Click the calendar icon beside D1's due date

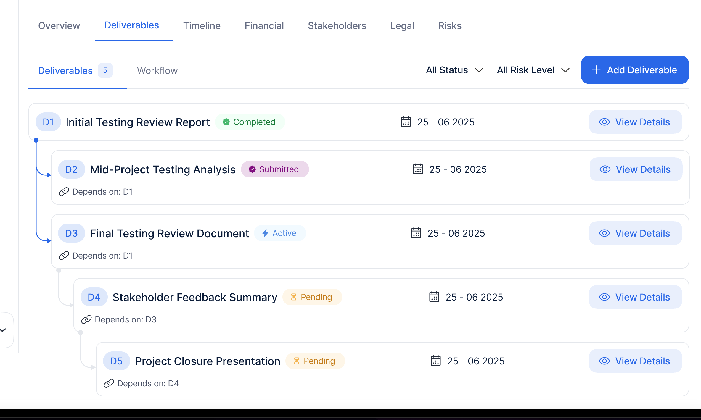[x=406, y=122]
